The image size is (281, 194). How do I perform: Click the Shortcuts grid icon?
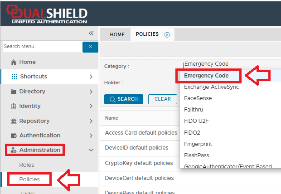tap(14, 77)
